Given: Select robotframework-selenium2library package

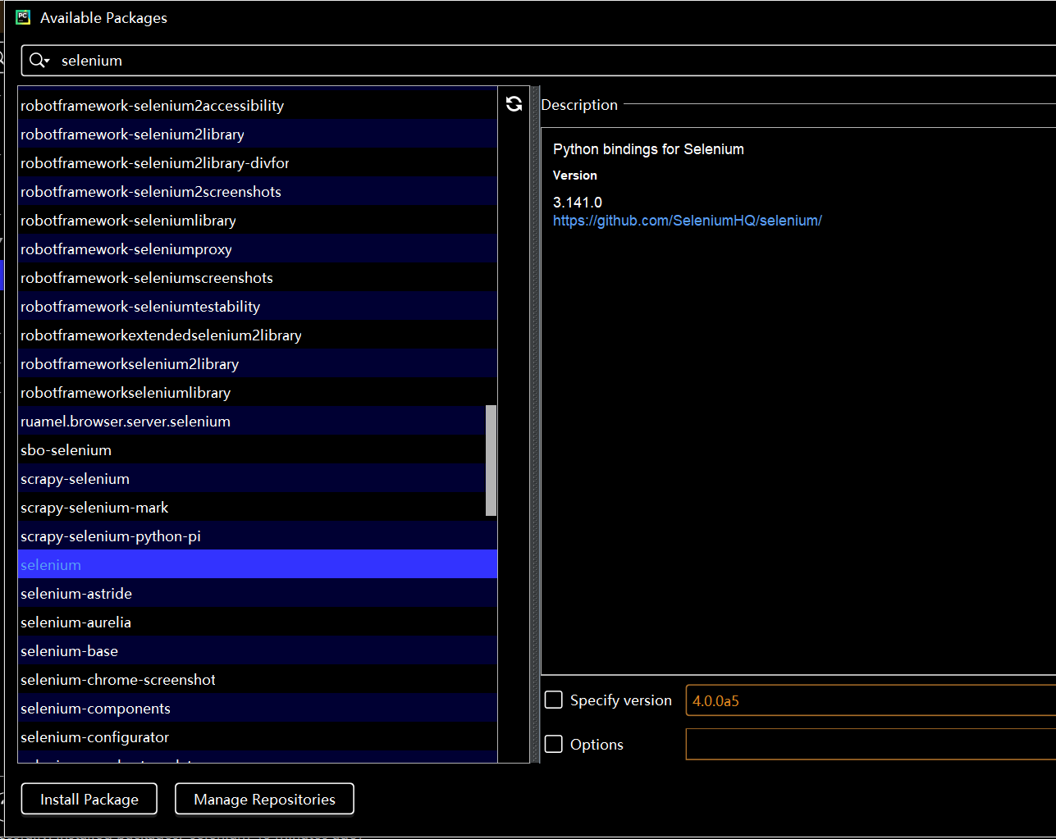Looking at the screenshot, I should [258, 134].
